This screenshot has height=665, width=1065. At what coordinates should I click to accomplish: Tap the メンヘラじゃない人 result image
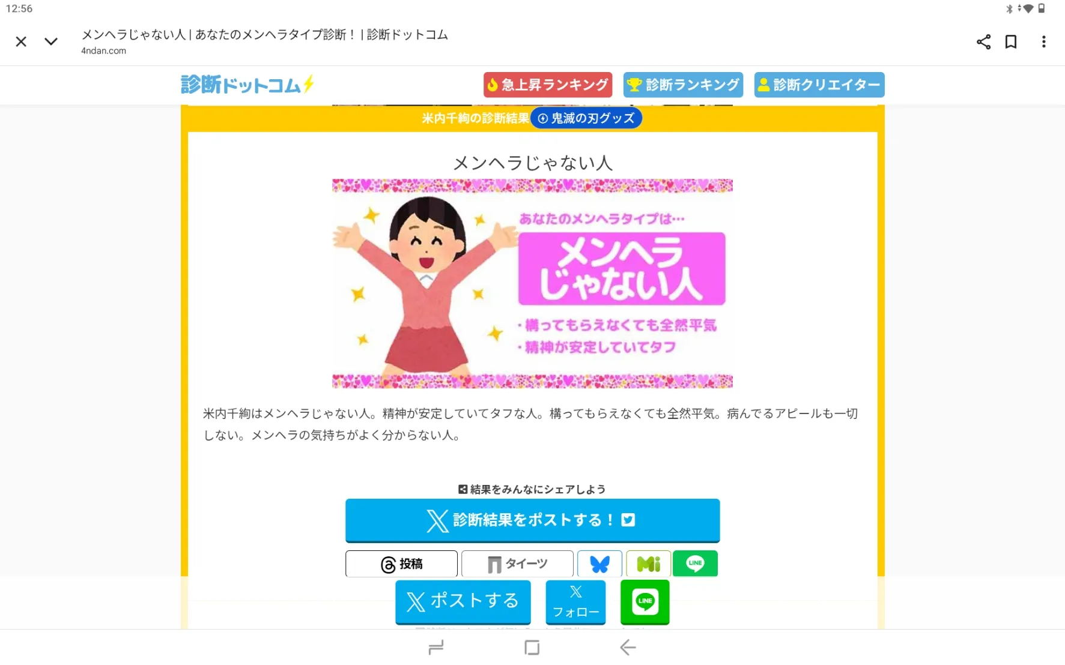click(x=532, y=283)
